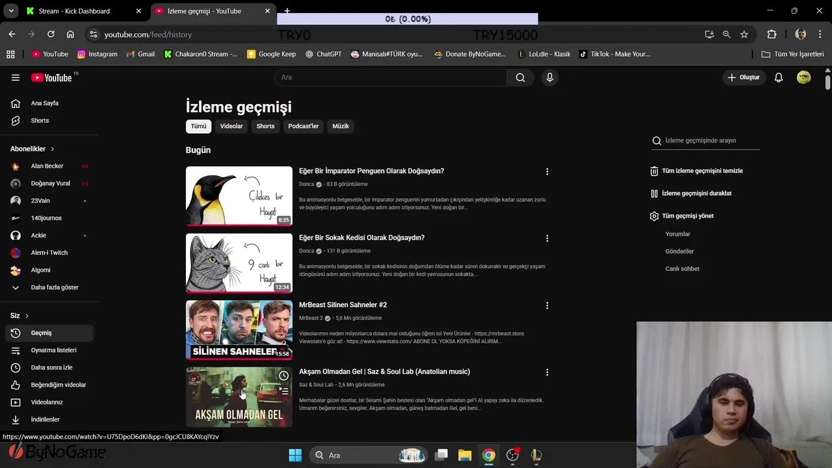Screen dimensions: 832x468
Task: Open Windows Start menu
Action: (x=295, y=455)
